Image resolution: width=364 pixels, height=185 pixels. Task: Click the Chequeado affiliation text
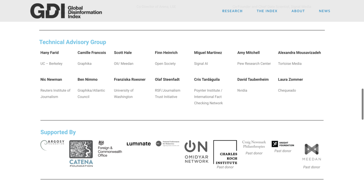coord(287,90)
